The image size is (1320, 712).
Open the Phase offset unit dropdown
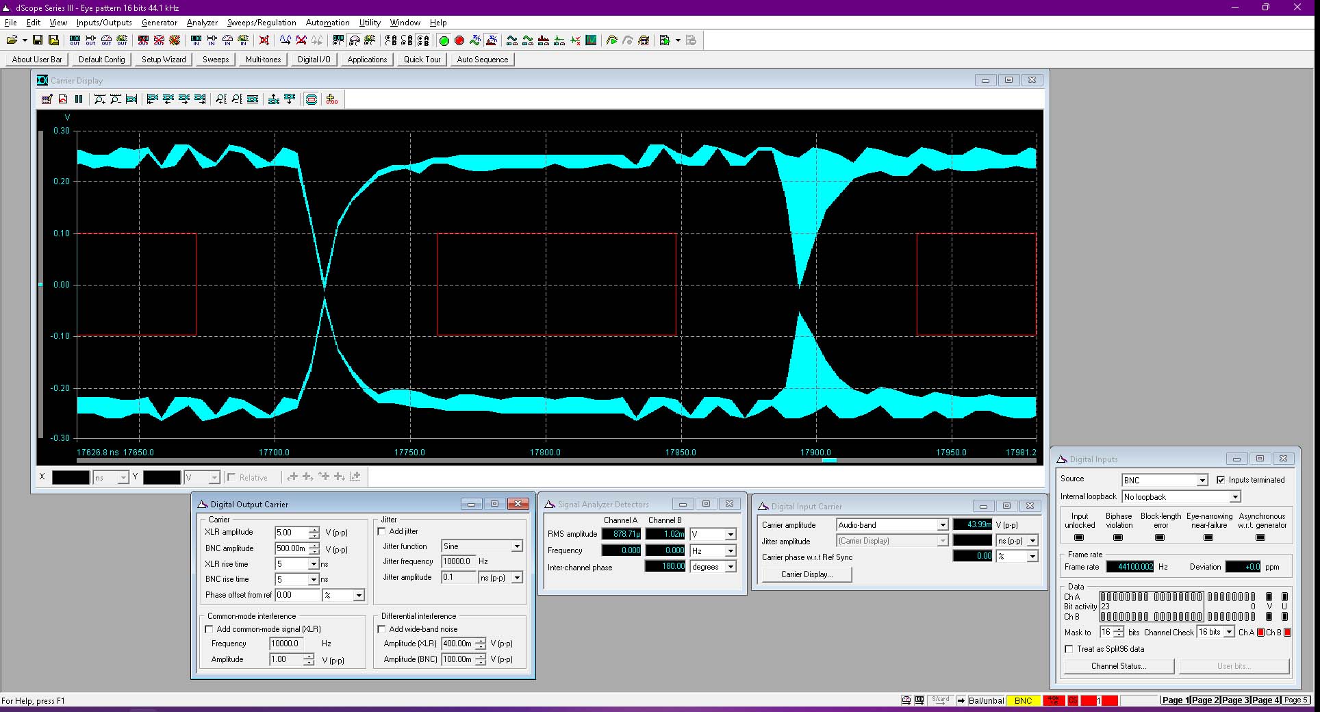[359, 596]
